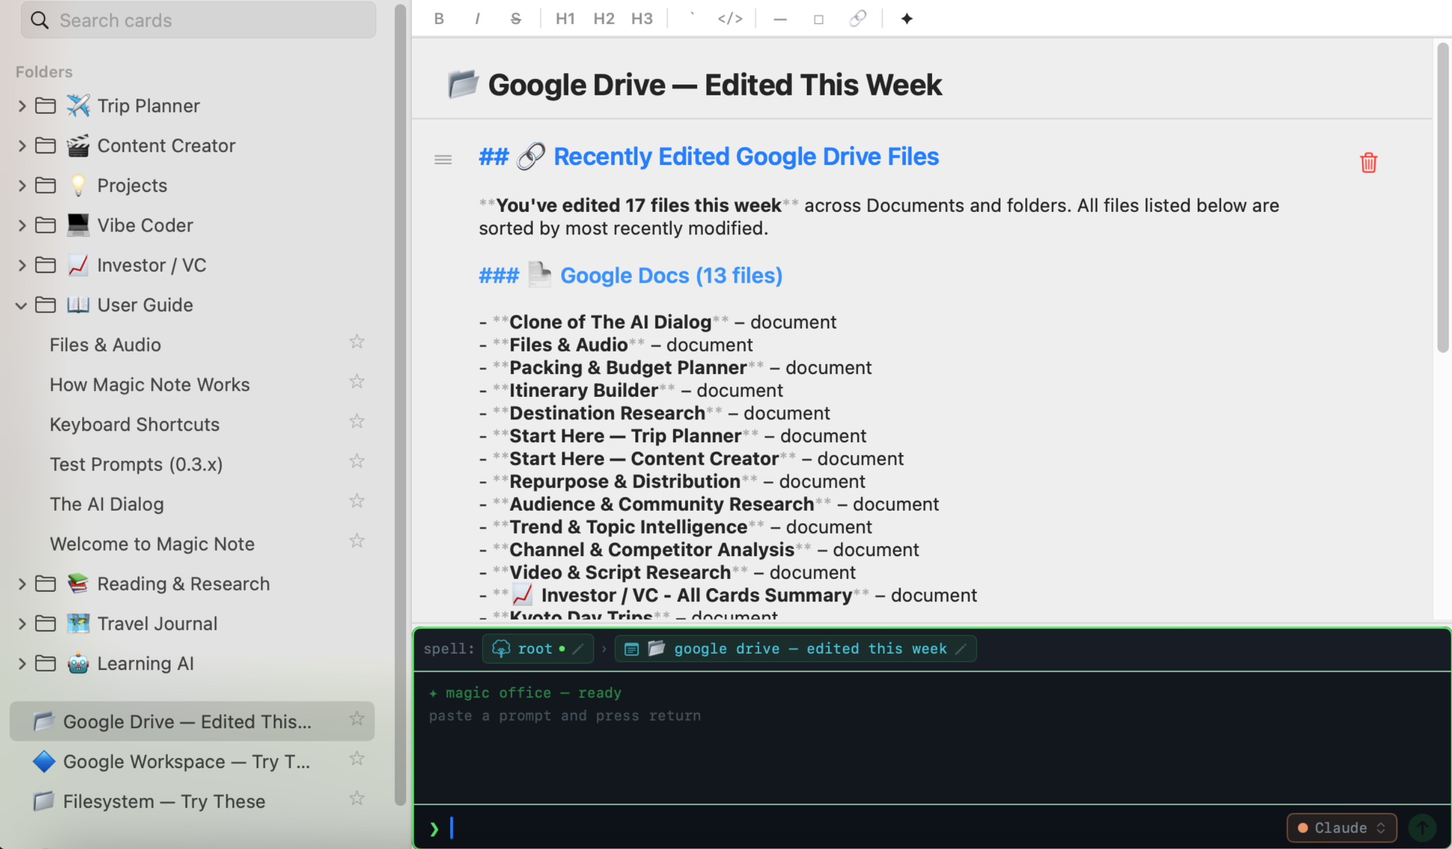Expand the Trip Planner folder

(x=22, y=106)
